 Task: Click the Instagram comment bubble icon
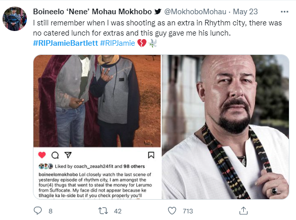tap(55, 155)
